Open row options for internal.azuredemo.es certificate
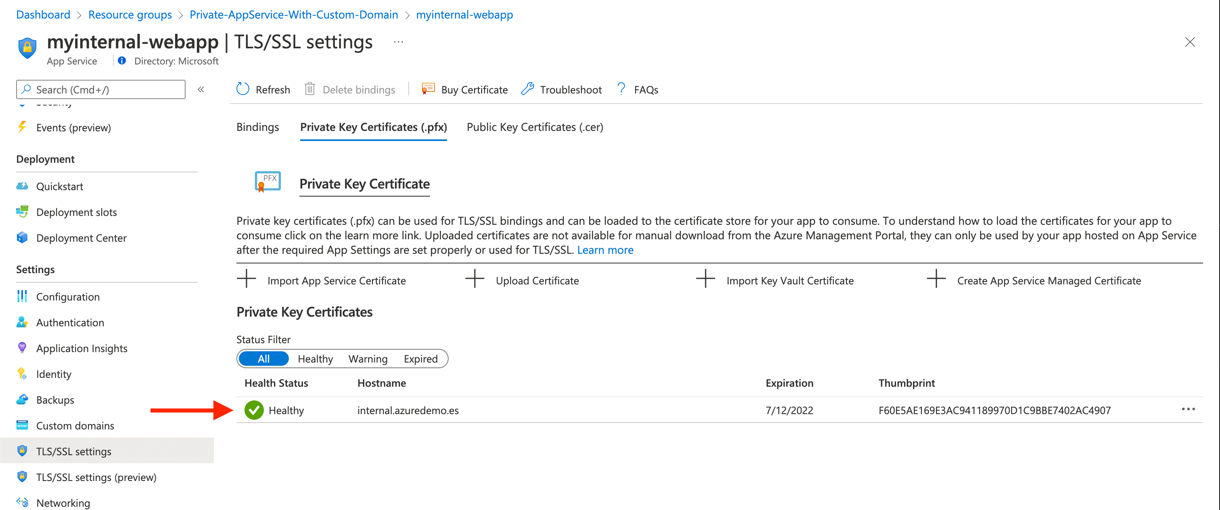 tap(1188, 409)
